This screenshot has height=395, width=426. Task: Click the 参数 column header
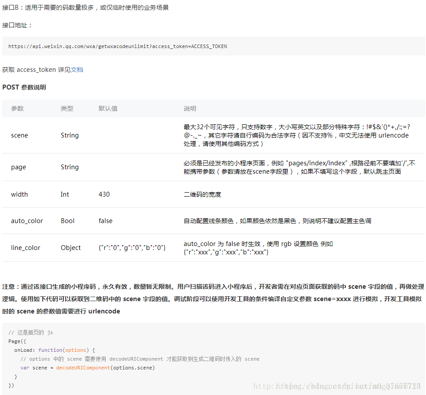click(x=17, y=108)
